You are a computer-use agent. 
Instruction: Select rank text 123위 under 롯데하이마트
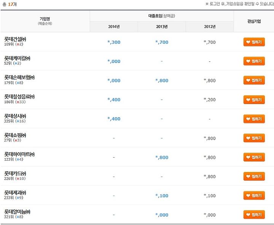9,159
